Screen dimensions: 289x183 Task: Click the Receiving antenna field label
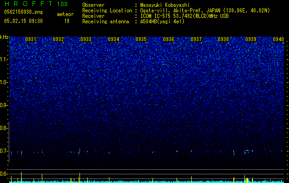[x=106, y=22]
